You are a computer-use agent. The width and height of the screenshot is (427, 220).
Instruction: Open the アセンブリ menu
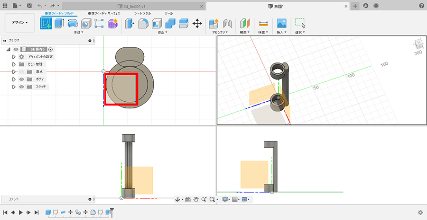point(219,33)
